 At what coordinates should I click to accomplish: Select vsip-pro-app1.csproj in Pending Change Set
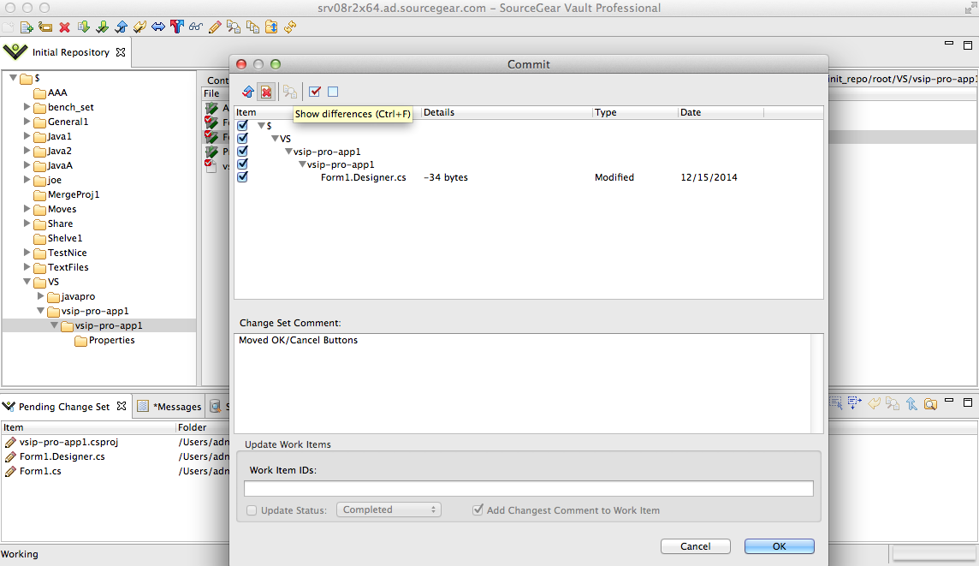coord(68,442)
